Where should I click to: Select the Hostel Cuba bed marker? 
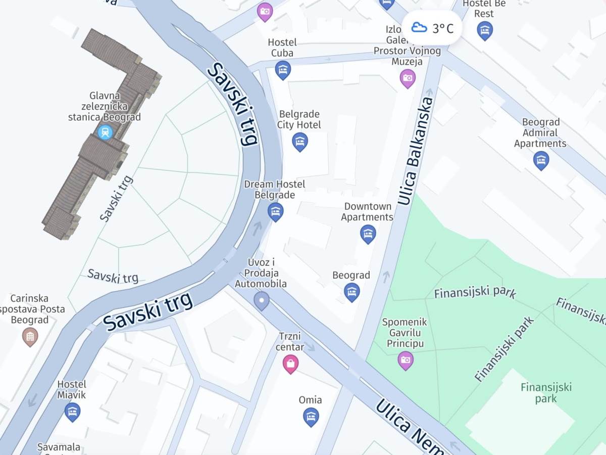(283, 70)
